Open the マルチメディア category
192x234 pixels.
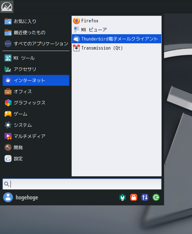pos(36,136)
